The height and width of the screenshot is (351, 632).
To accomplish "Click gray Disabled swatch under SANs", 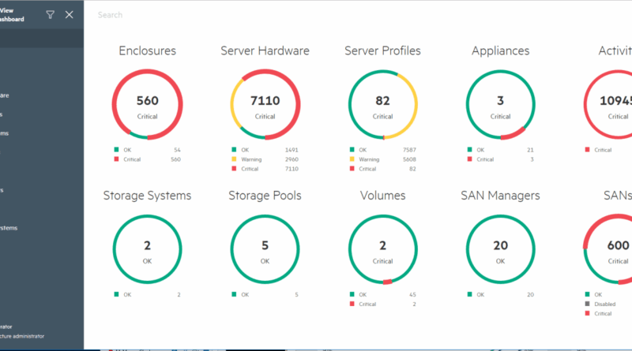I will [x=587, y=304].
